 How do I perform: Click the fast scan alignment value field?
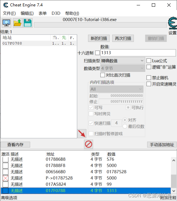tap(117, 123)
